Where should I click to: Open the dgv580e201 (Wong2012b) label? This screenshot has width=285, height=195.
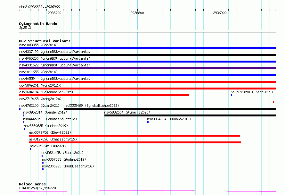(40, 85)
